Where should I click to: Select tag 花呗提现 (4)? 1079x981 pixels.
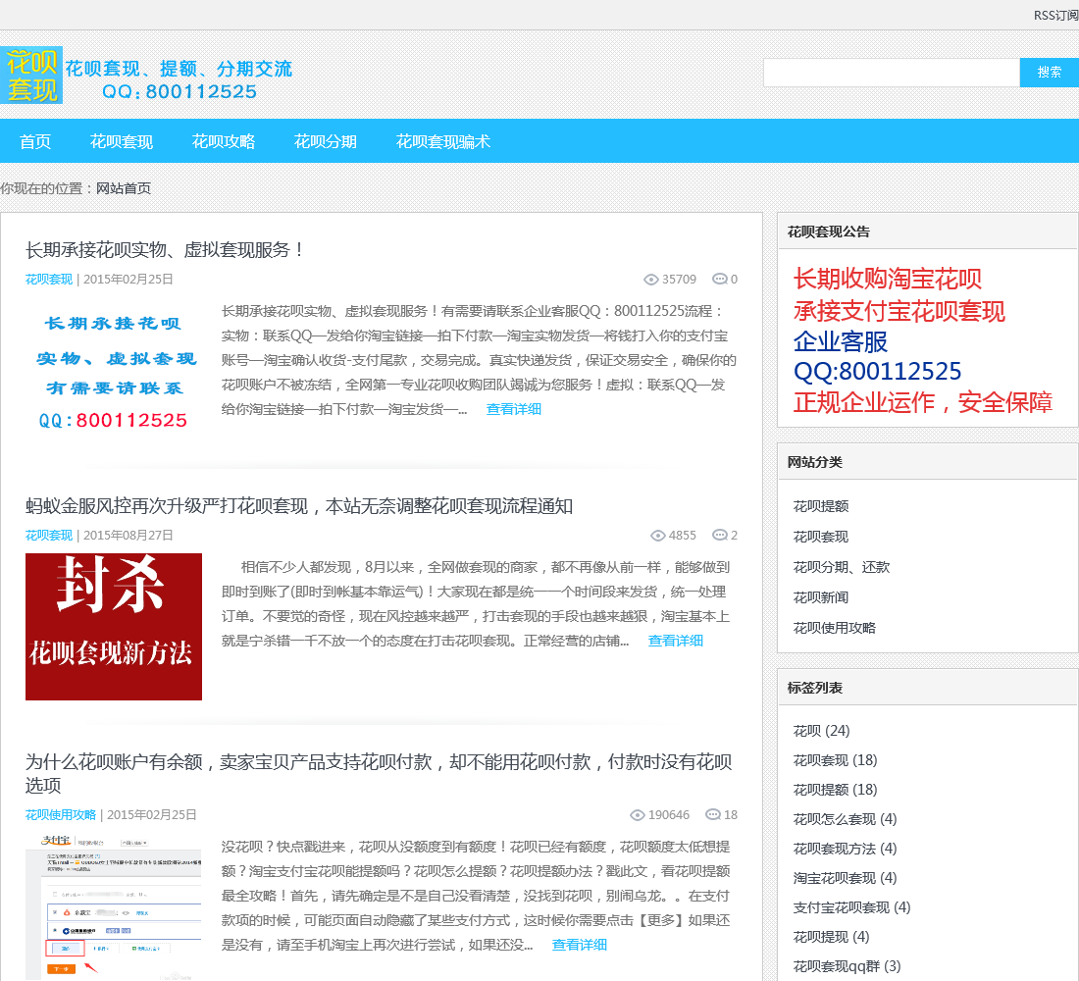click(831, 937)
